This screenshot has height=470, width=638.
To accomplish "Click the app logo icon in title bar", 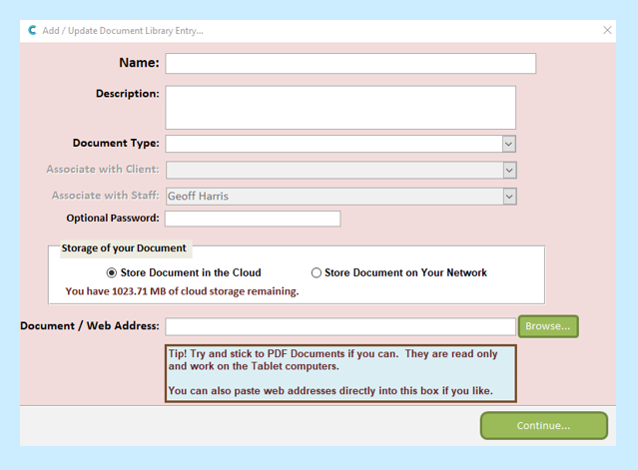I will pyautogui.click(x=32, y=30).
